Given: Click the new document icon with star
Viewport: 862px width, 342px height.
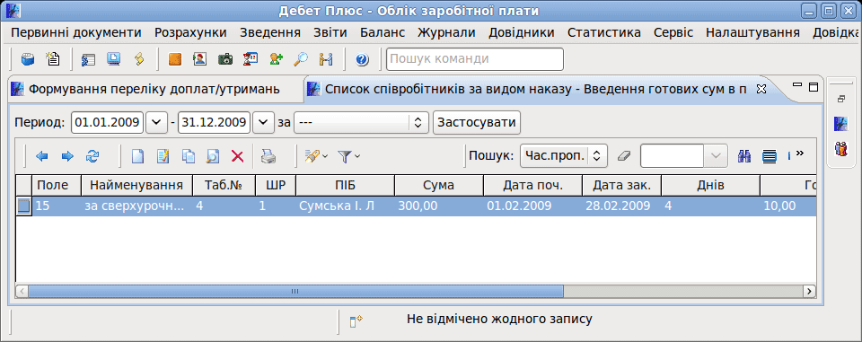Looking at the screenshot, I should [x=53, y=59].
